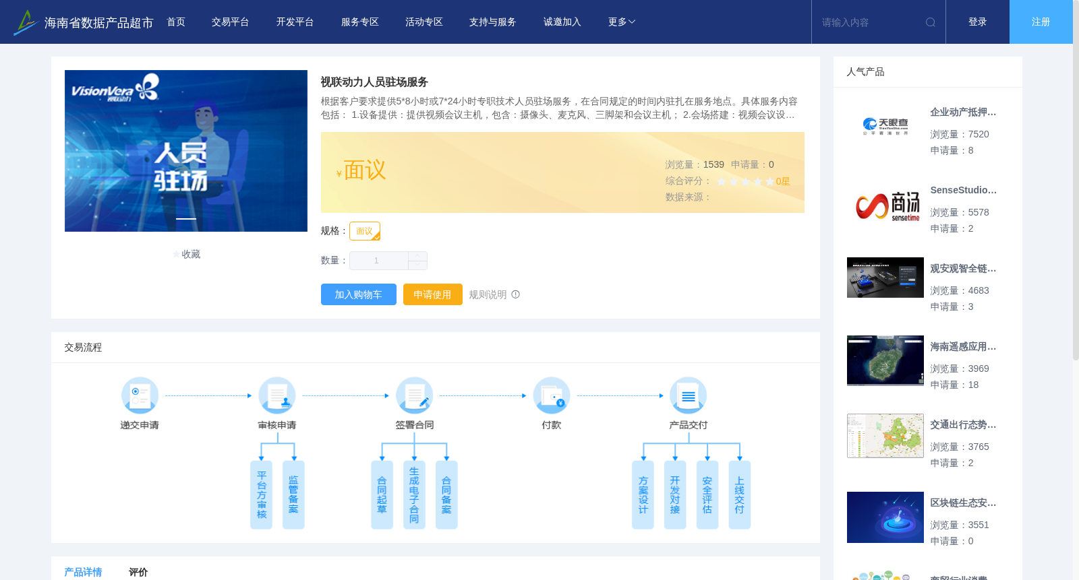Click the 生成电子合同 sub-step box
Screen dimensions: 1079x580
pyautogui.click(x=414, y=495)
